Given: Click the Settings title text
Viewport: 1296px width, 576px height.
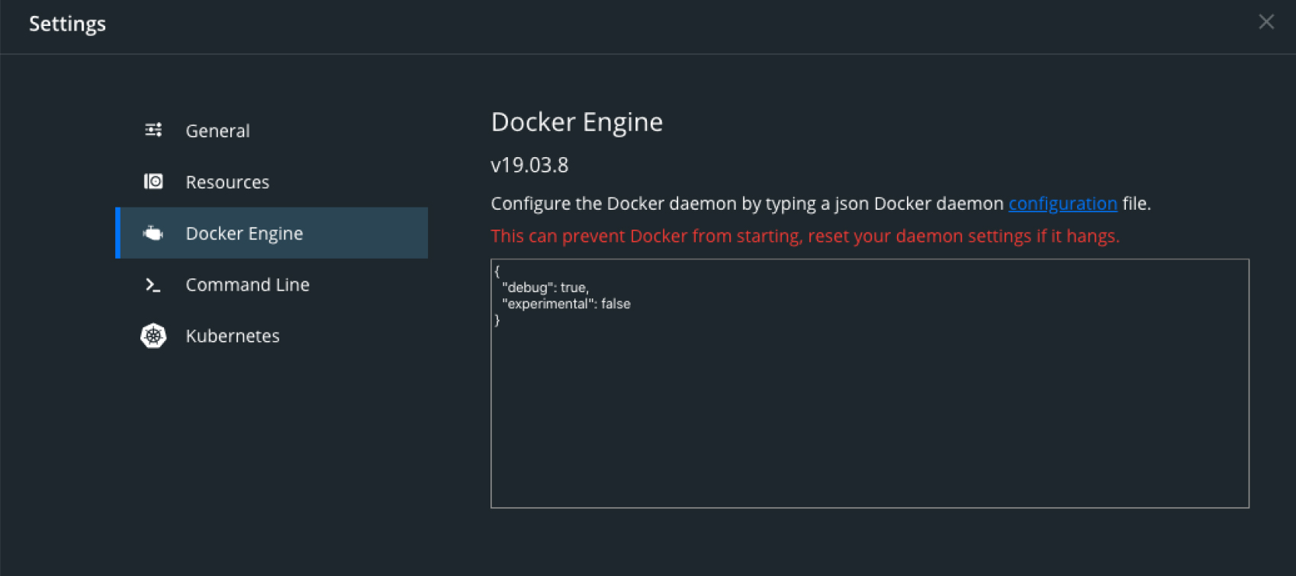Looking at the screenshot, I should pos(67,24).
